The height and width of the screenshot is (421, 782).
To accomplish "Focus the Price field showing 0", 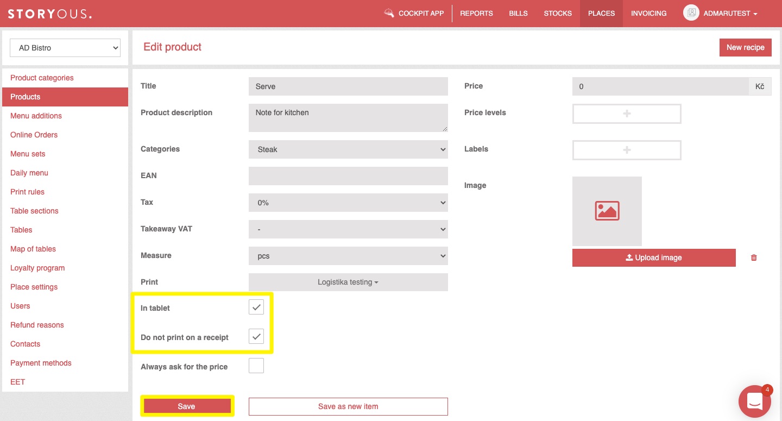I will click(660, 86).
